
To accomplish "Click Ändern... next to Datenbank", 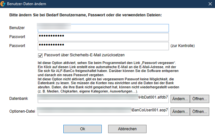I will click(180, 99).
